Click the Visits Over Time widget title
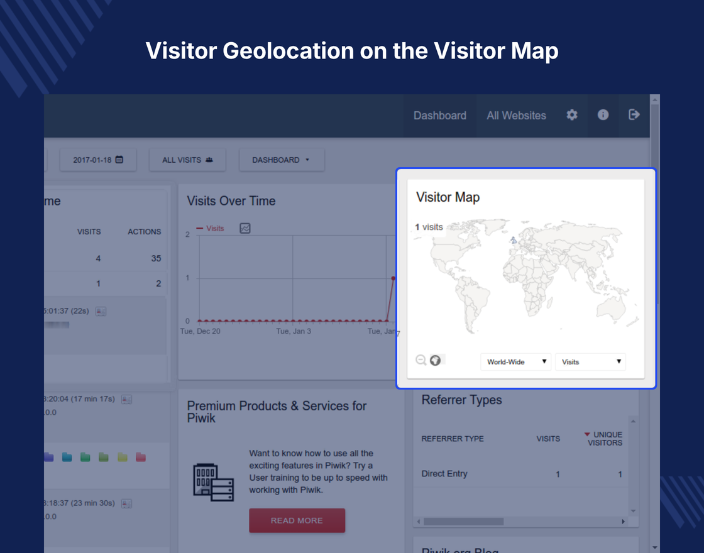The width and height of the screenshot is (704, 553). (231, 200)
